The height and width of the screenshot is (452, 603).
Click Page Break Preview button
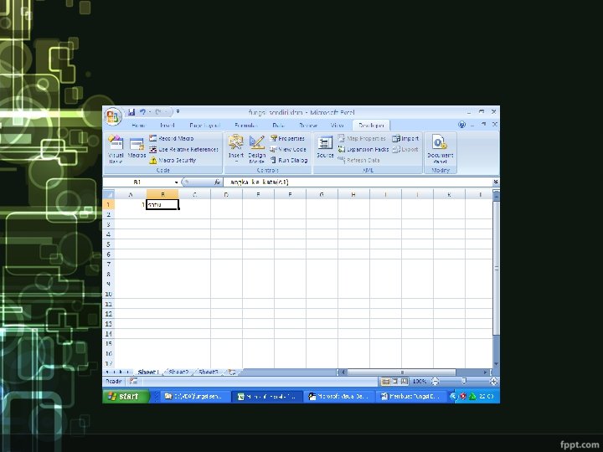(405, 382)
